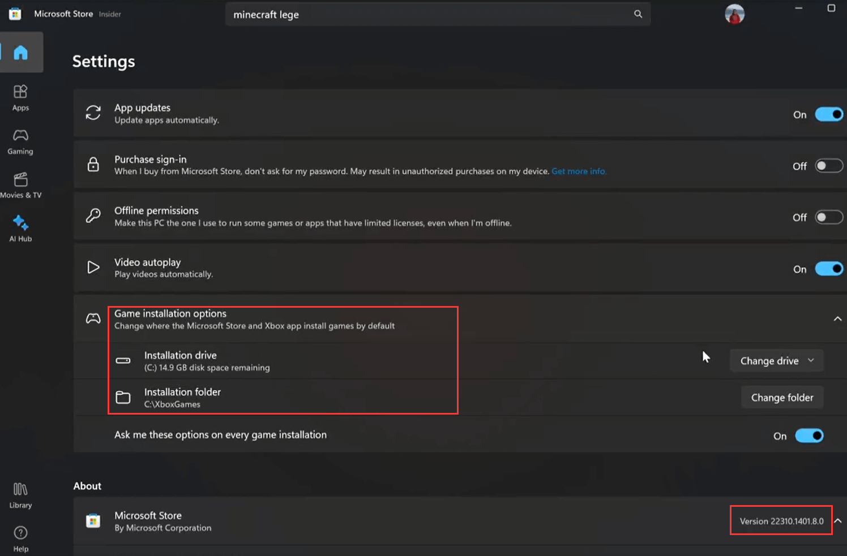847x556 pixels.
Task: Open the Library page
Action: [20, 495]
